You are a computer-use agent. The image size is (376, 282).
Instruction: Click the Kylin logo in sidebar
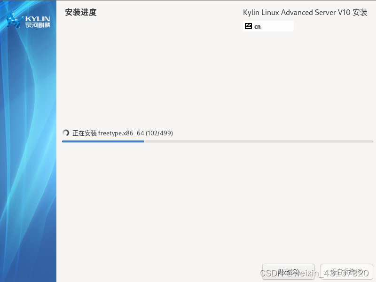[x=28, y=20]
